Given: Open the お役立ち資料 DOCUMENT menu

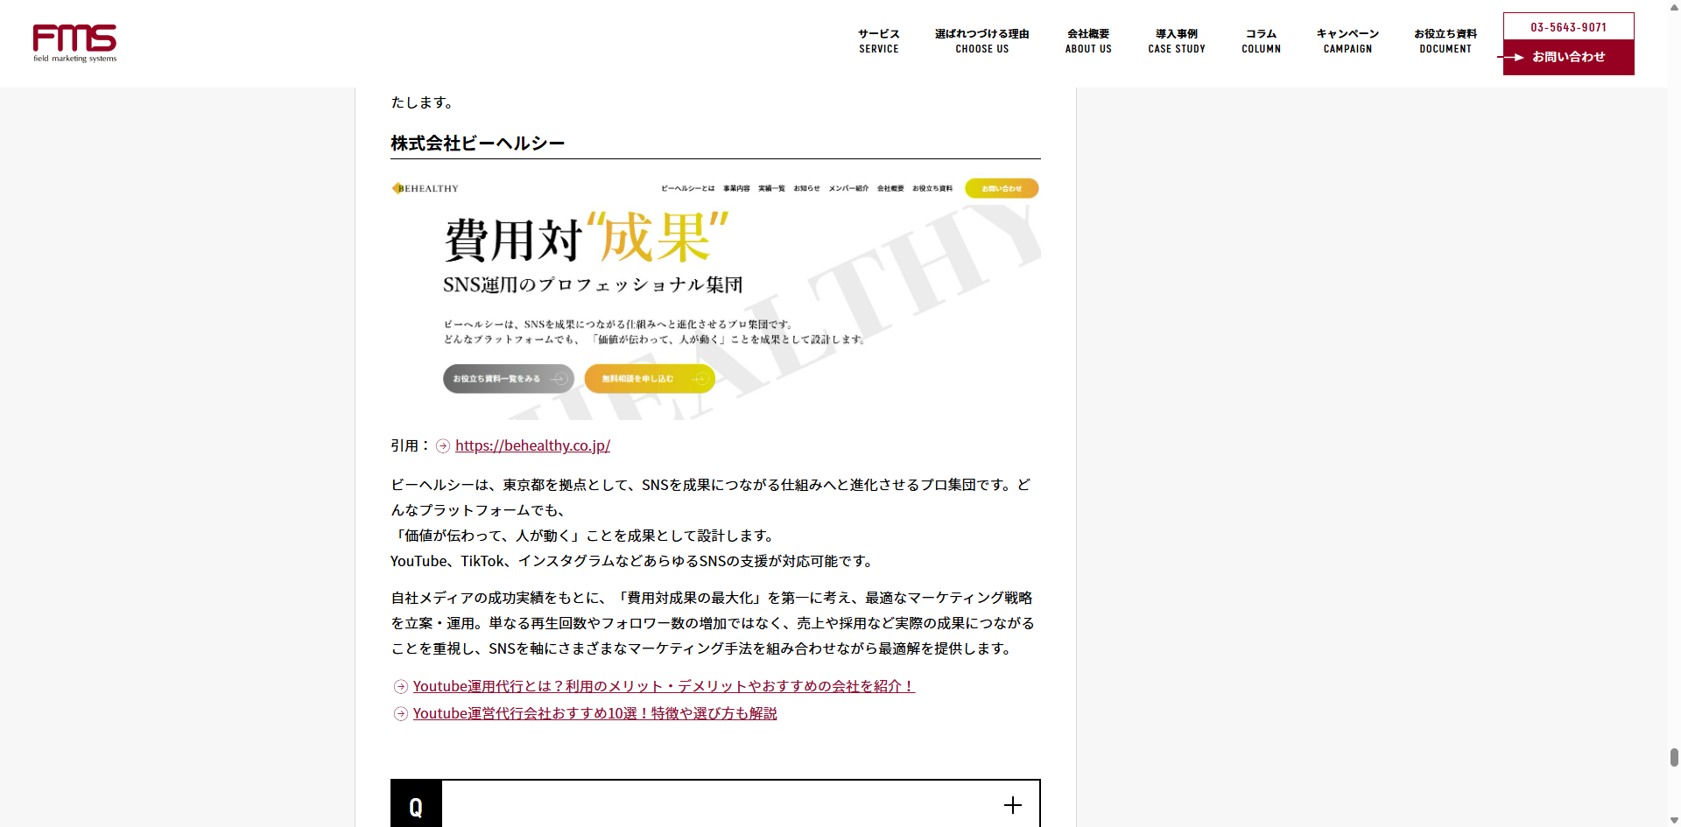Looking at the screenshot, I should [1445, 41].
